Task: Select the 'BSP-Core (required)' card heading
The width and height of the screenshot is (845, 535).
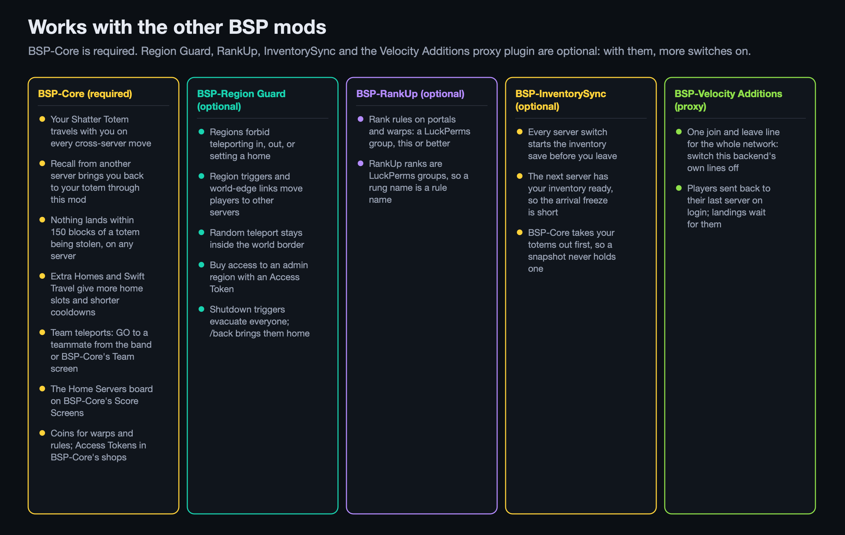Action: tap(85, 94)
